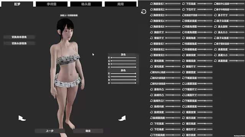Click the reset icon next to 下巴角度
245x137 pixels.
[x=151, y=129]
